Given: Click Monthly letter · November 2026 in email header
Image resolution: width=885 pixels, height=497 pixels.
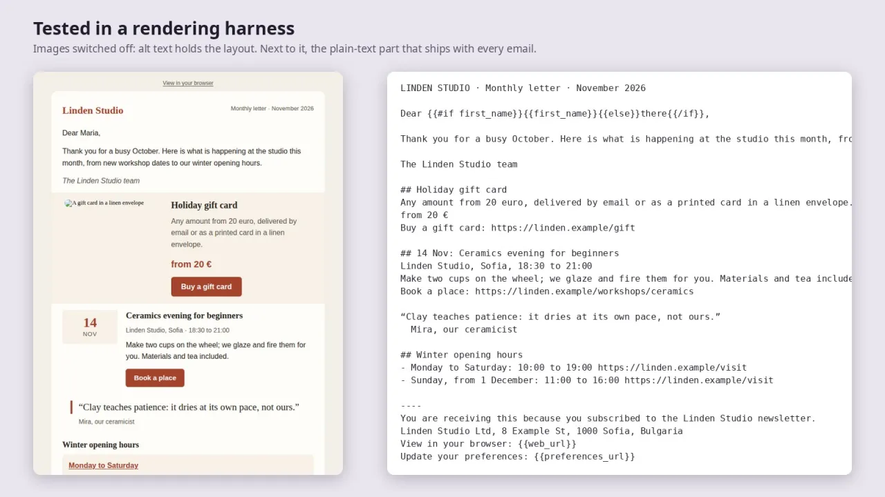Looking at the screenshot, I should 272,108.
